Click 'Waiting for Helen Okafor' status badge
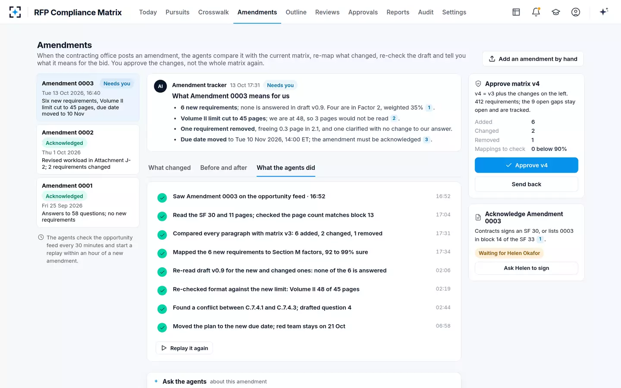 click(509, 253)
